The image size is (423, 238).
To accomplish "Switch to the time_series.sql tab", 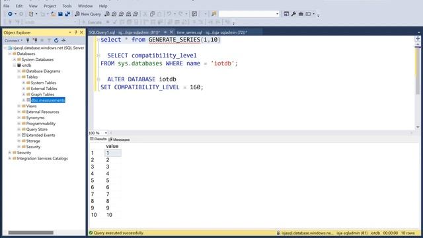I will pyautogui.click(x=211, y=32).
